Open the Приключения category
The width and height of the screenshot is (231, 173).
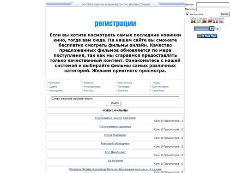160,87
